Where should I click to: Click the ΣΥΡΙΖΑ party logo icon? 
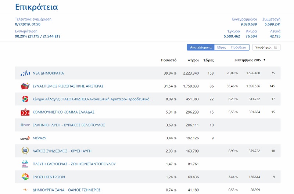click(25, 86)
